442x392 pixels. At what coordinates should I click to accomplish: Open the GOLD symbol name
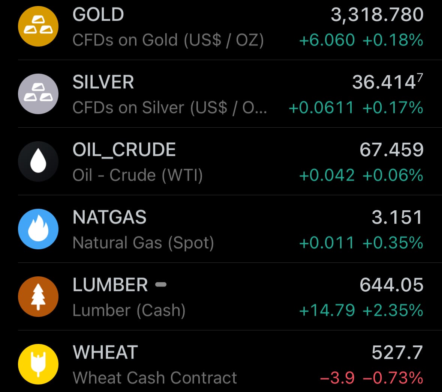[x=98, y=14]
